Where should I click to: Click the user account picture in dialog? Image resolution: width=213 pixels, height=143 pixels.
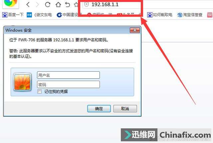click(x=22, y=82)
